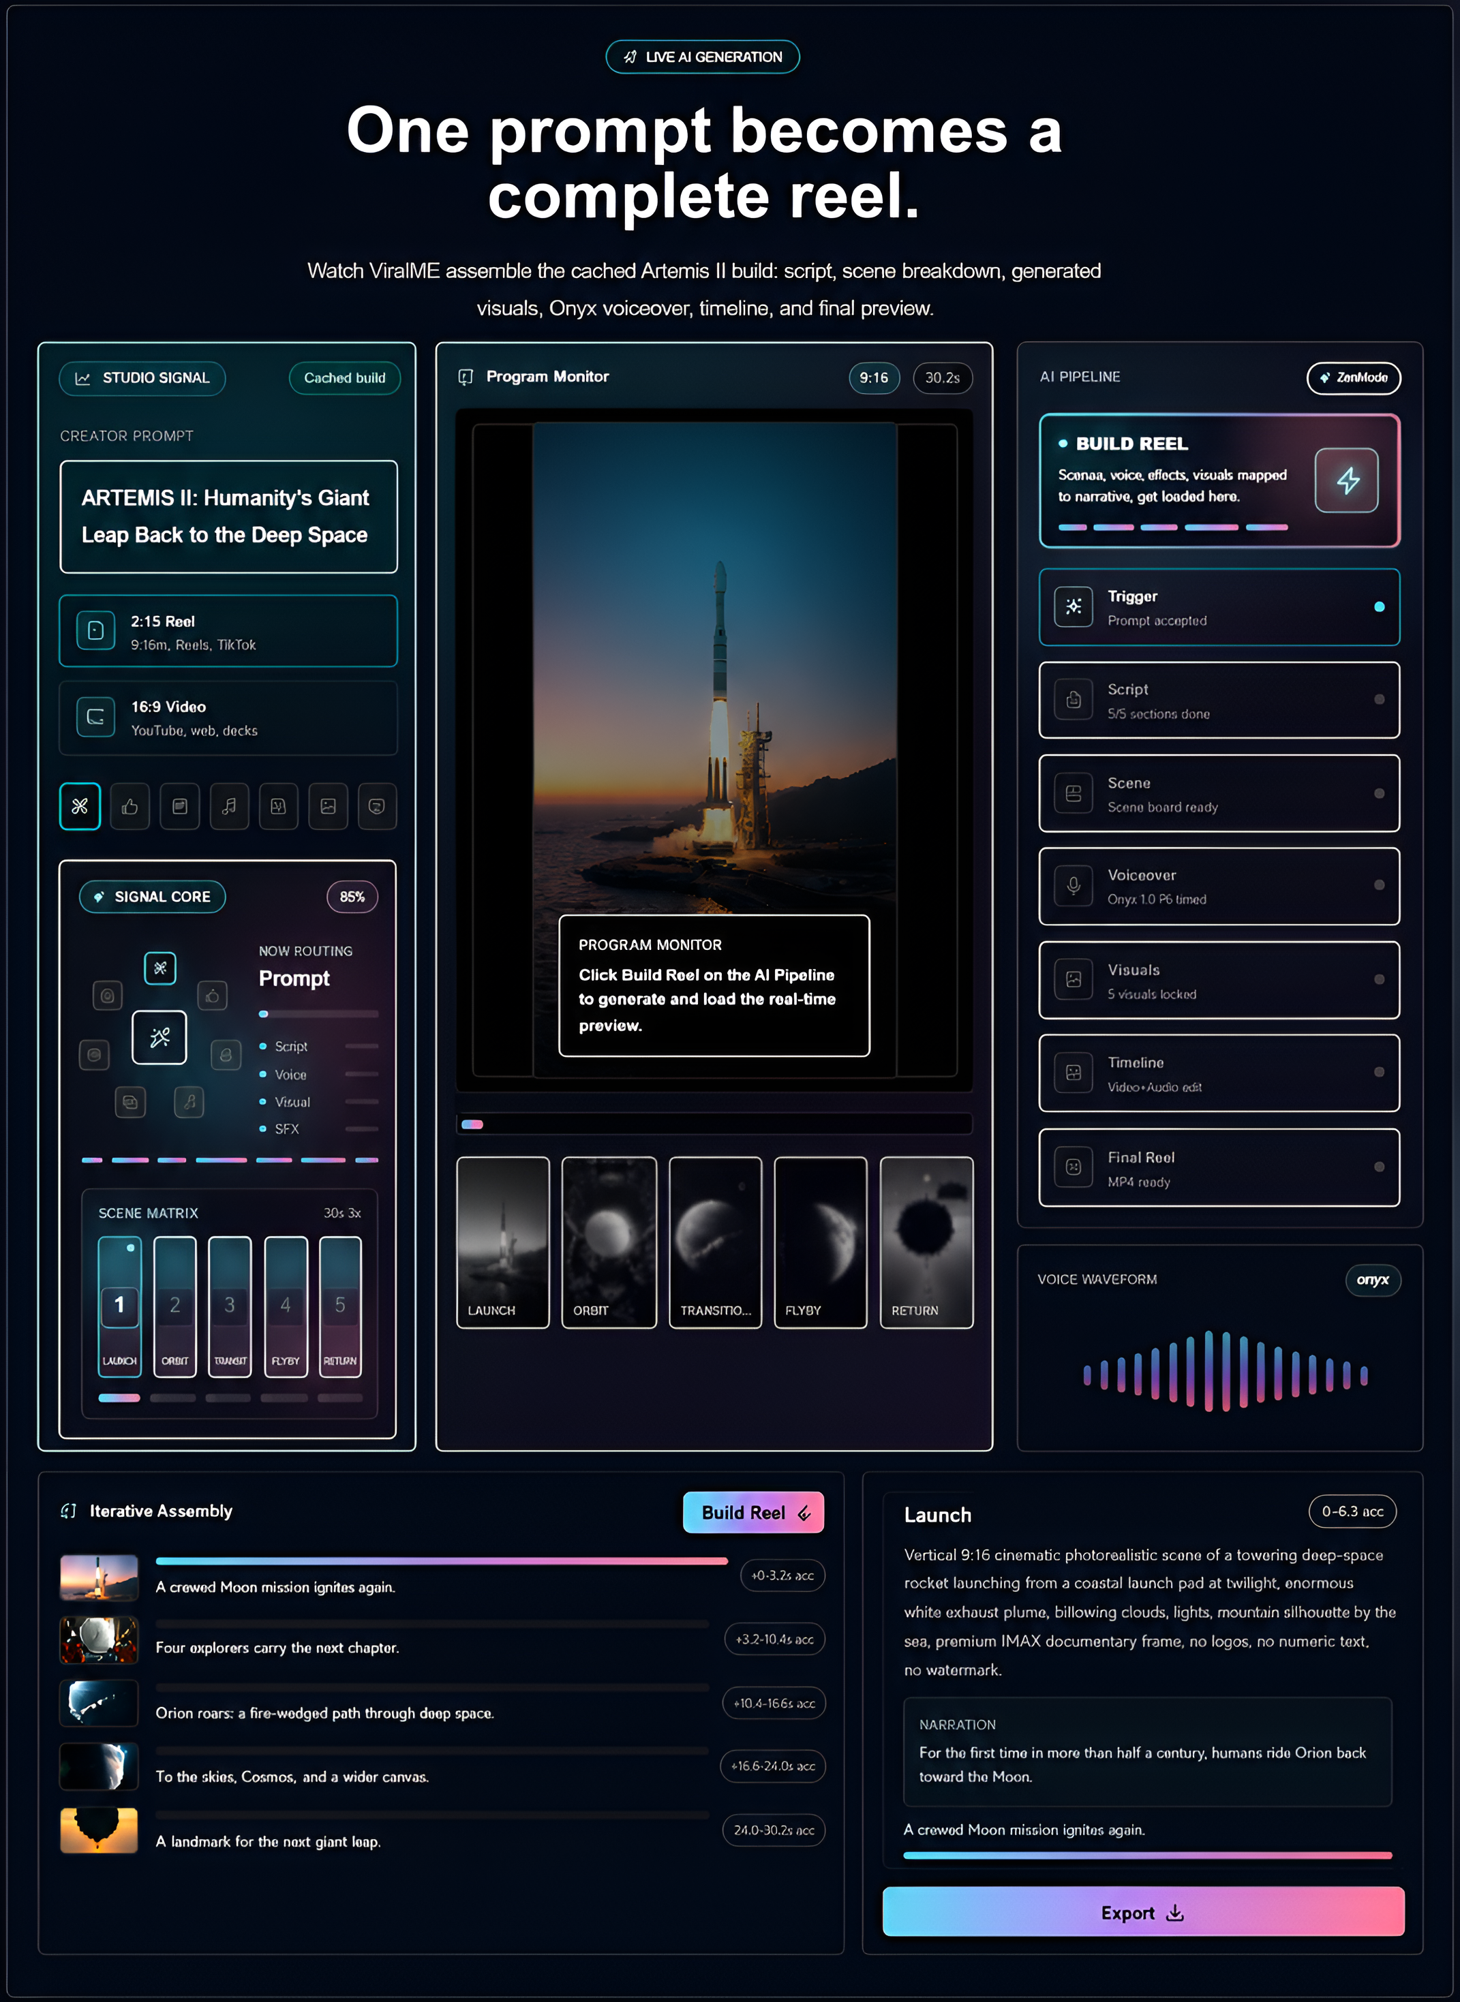Click the central magic wand node in Signal Core
Image resolution: width=1460 pixels, height=2002 pixels.
tap(159, 1037)
